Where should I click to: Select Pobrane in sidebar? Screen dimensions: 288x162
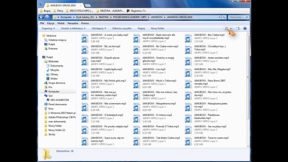tap(53, 49)
